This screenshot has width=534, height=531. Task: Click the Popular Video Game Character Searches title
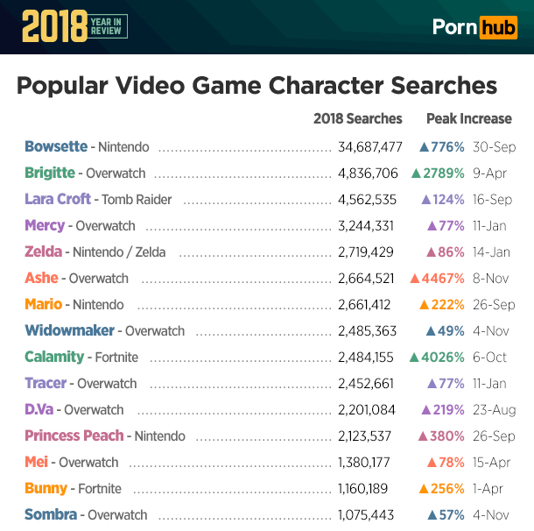[x=257, y=86]
